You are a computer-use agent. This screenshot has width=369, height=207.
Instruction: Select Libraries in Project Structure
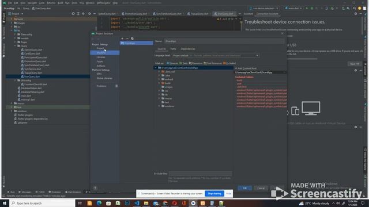pos(101,57)
